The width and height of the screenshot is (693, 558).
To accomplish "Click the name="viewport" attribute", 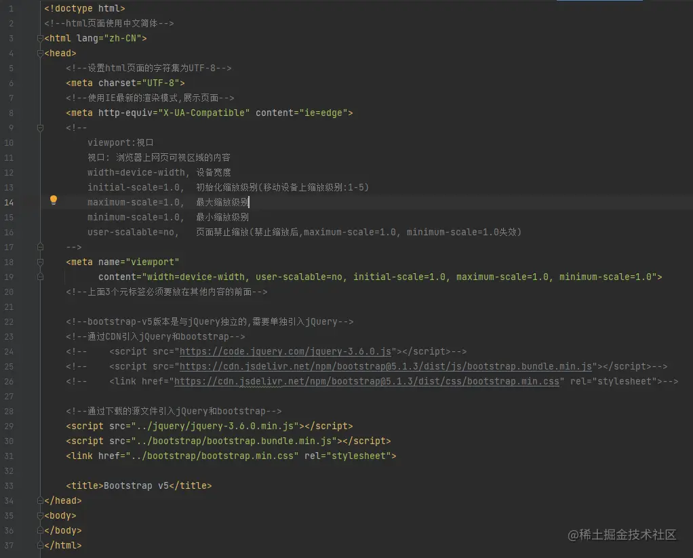I will click(139, 262).
